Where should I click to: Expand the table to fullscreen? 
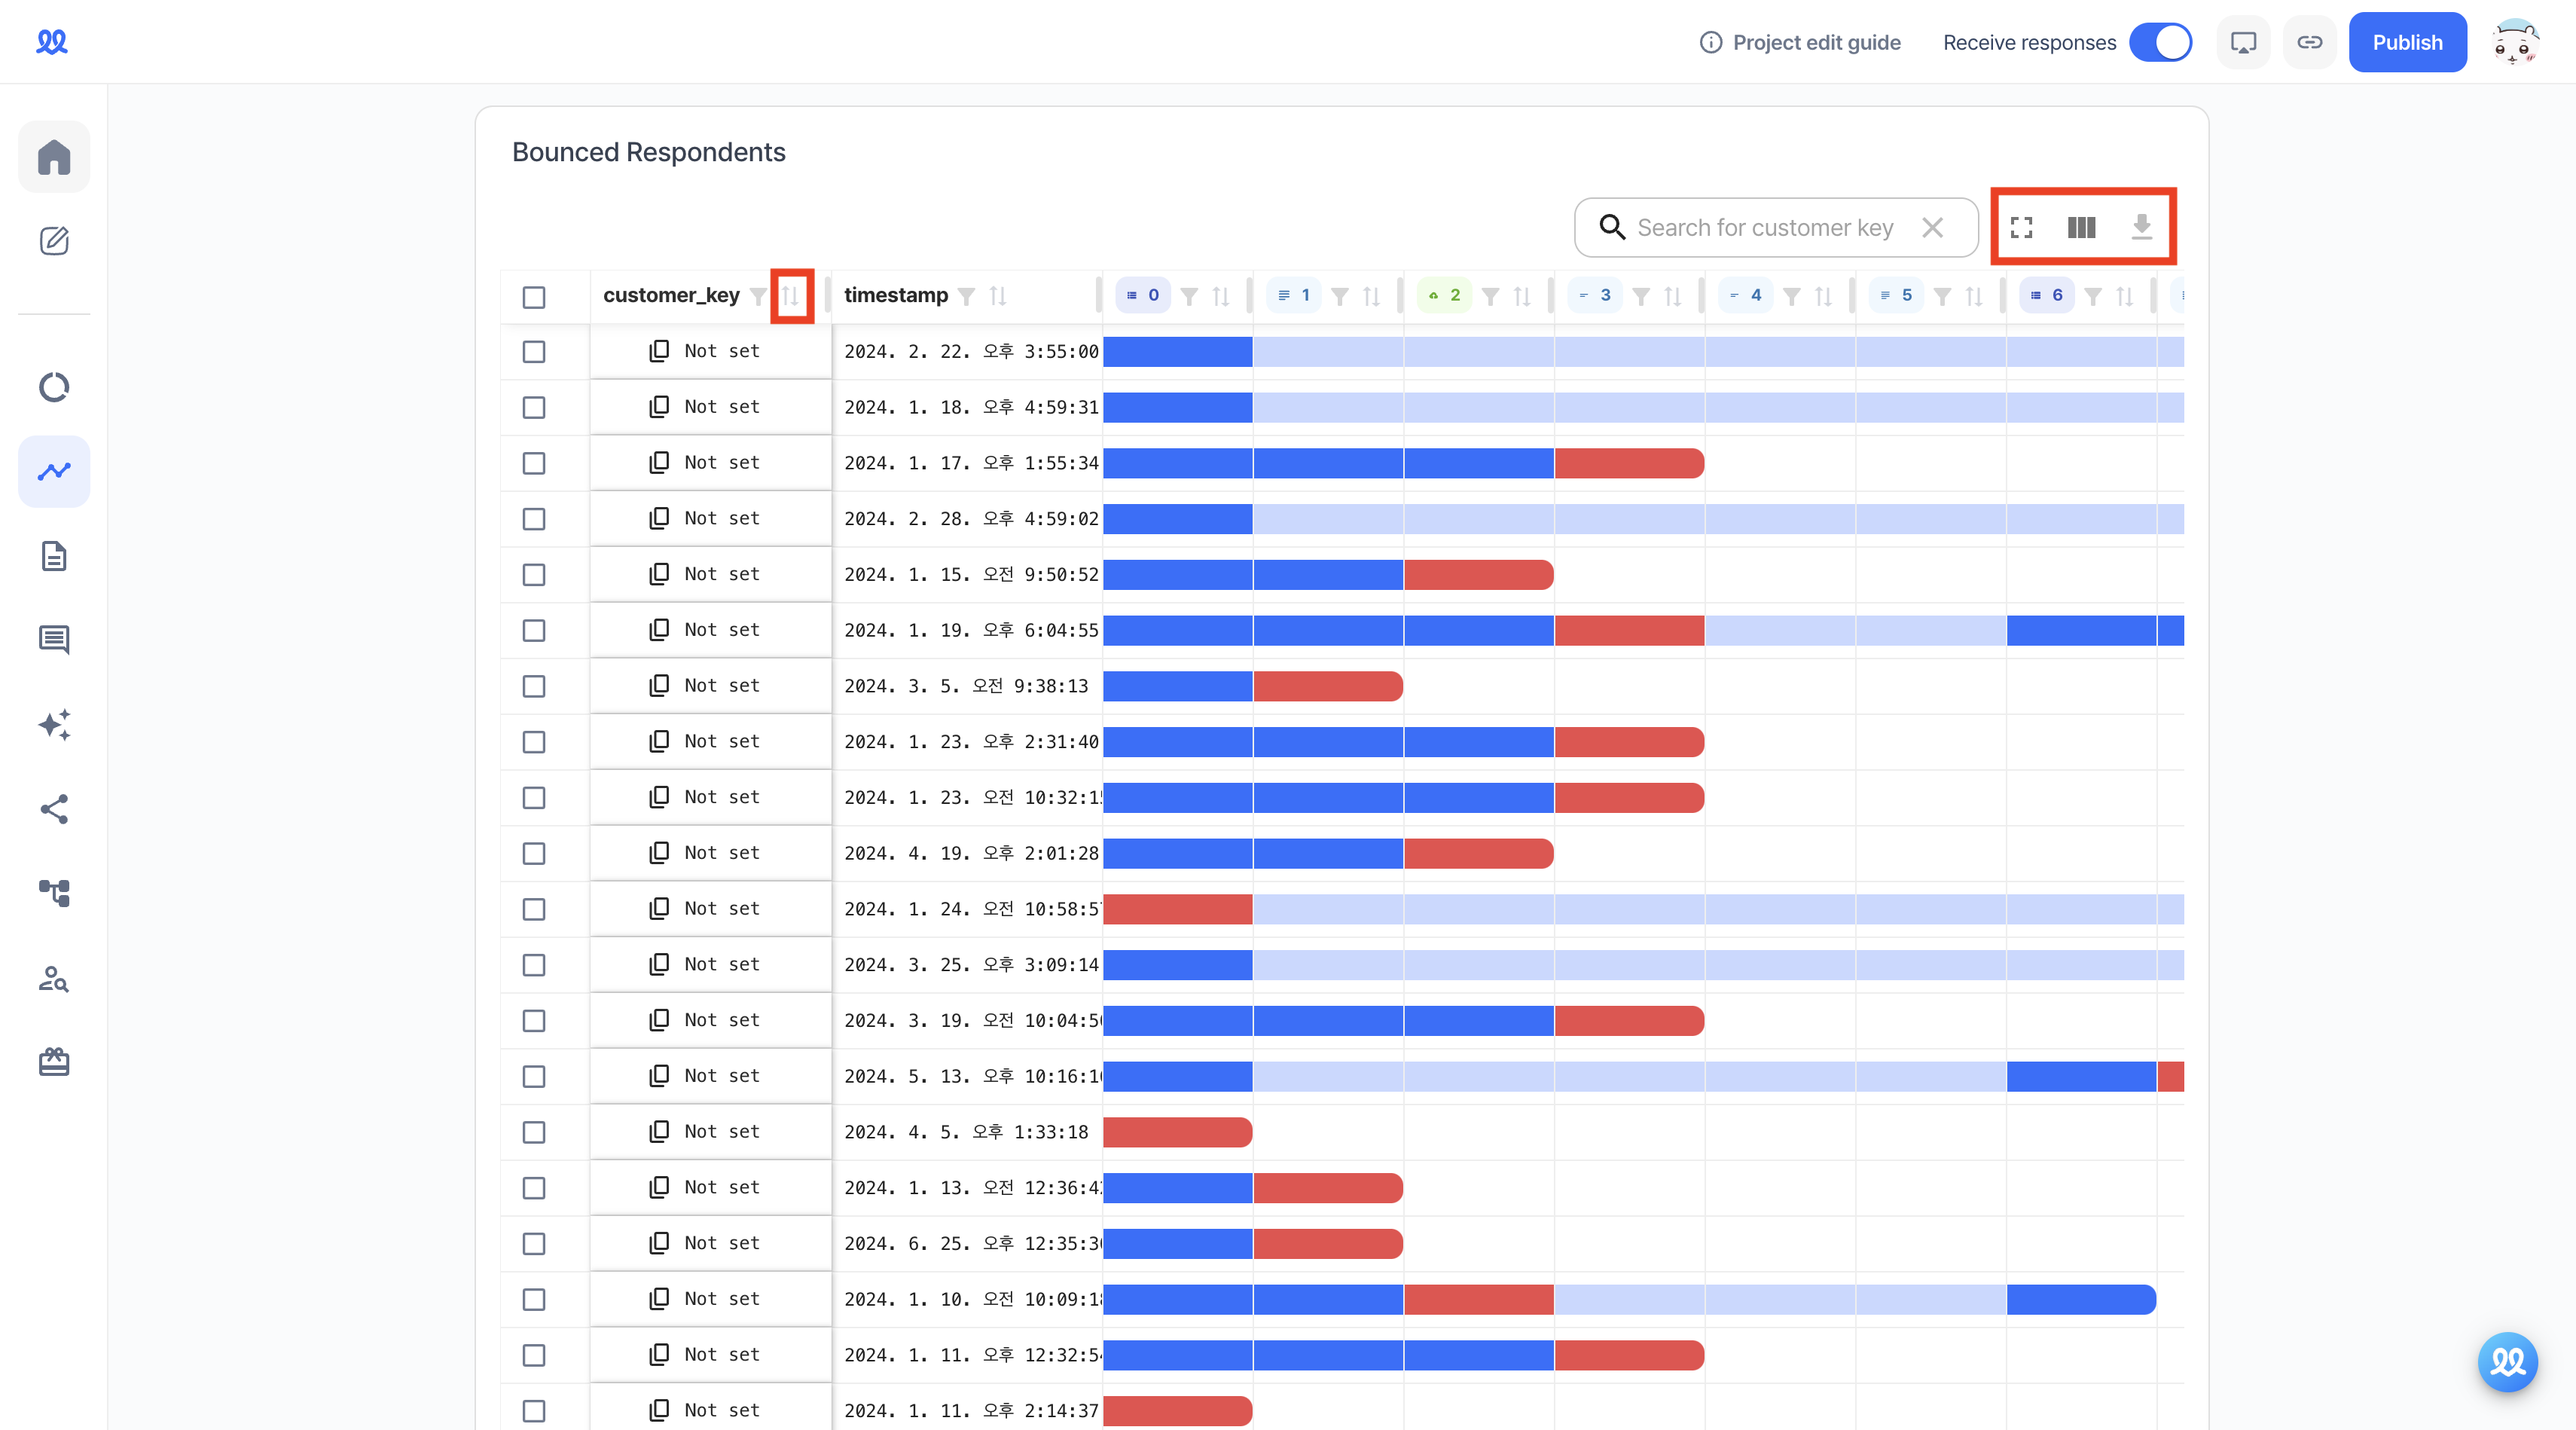(x=2021, y=228)
